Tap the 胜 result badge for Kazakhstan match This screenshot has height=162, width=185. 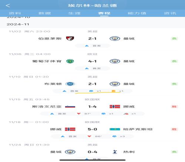point(174,129)
